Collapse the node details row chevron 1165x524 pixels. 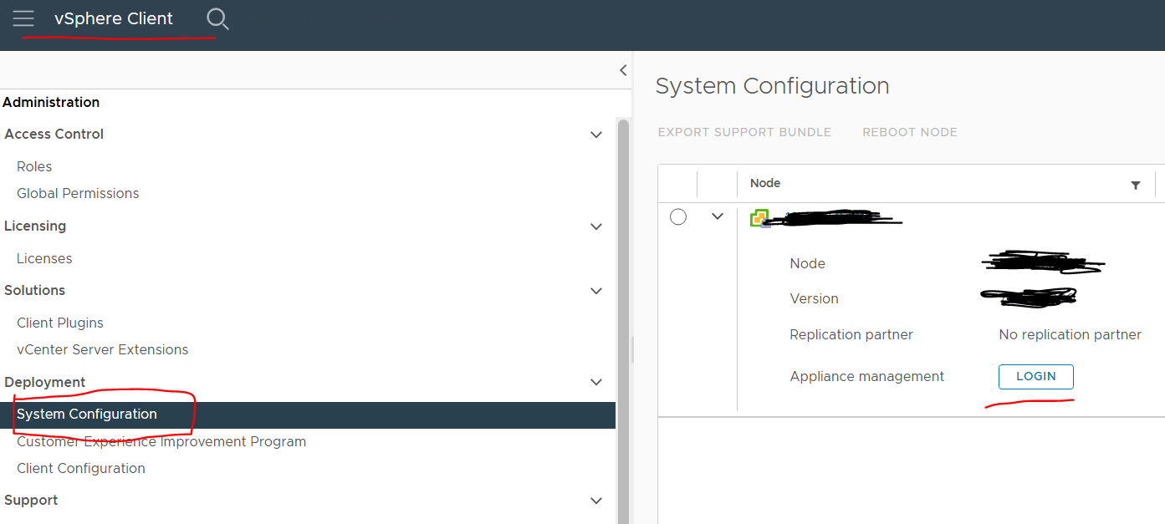pyautogui.click(x=717, y=216)
